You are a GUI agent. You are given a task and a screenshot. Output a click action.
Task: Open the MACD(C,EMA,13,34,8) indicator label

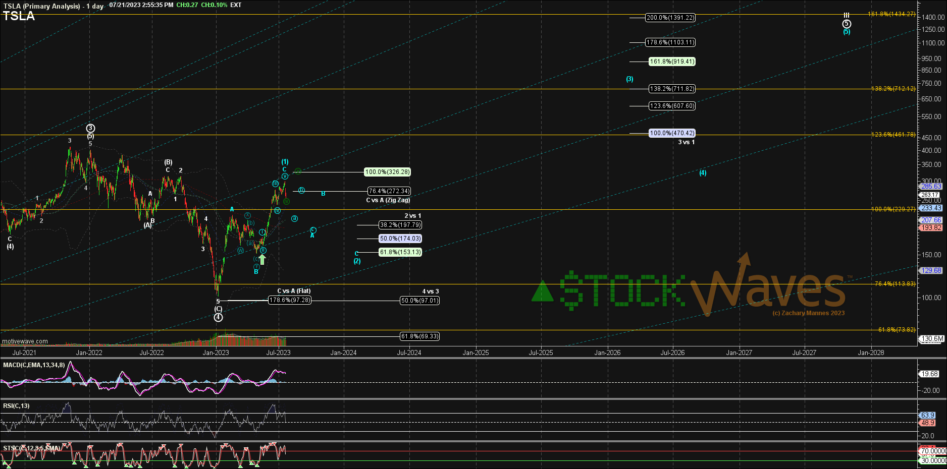[34, 365]
